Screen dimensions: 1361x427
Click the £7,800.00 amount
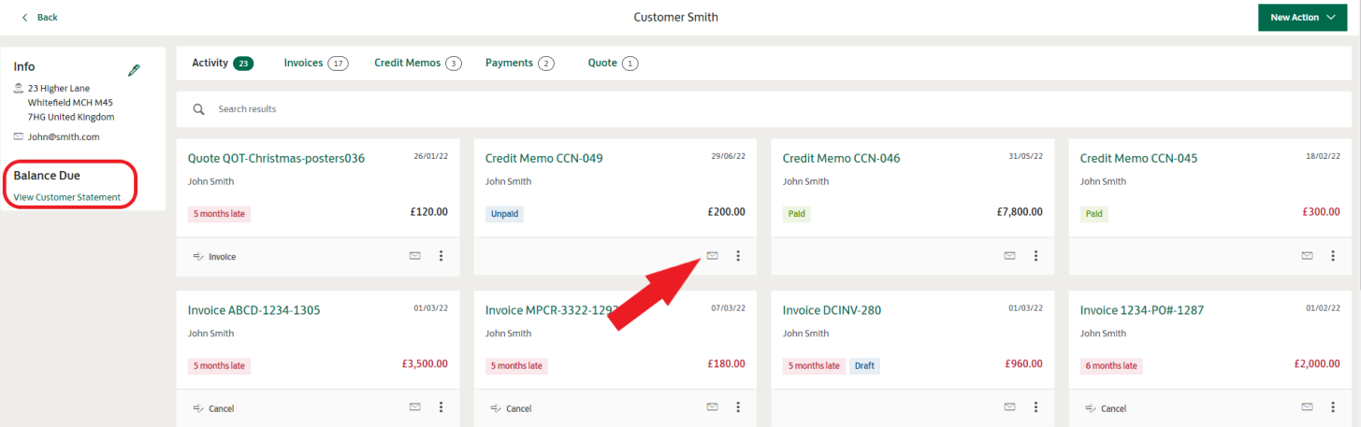(x=1020, y=212)
